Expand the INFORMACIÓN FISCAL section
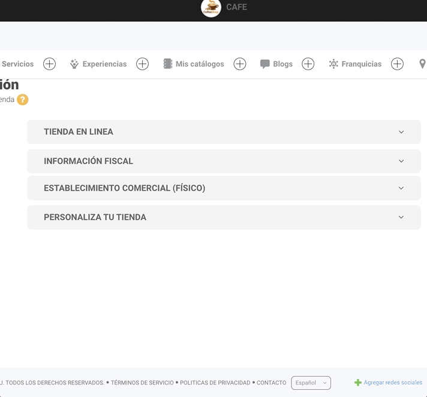427x397 pixels. [x=224, y=161]
